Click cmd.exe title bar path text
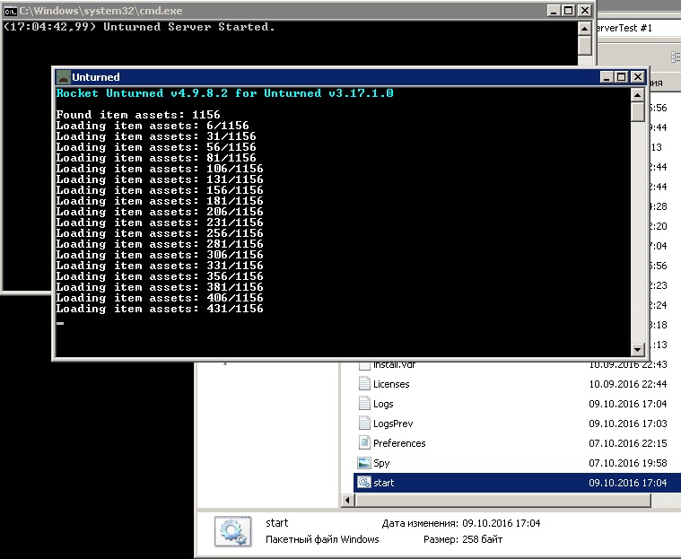The width and height of the screenshot is (681, 559). 100,11
